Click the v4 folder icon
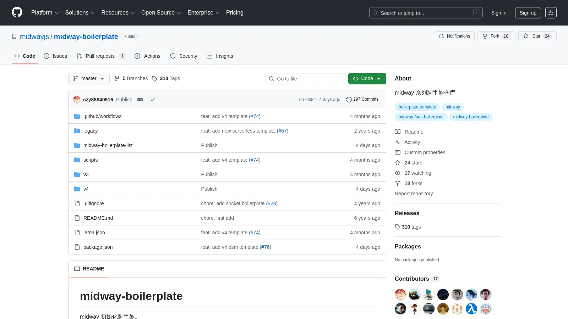The image size is (568, 319). click(x=77, y=189)
